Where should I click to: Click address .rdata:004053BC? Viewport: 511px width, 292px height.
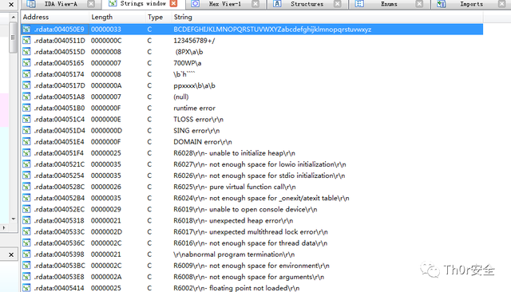59,266
